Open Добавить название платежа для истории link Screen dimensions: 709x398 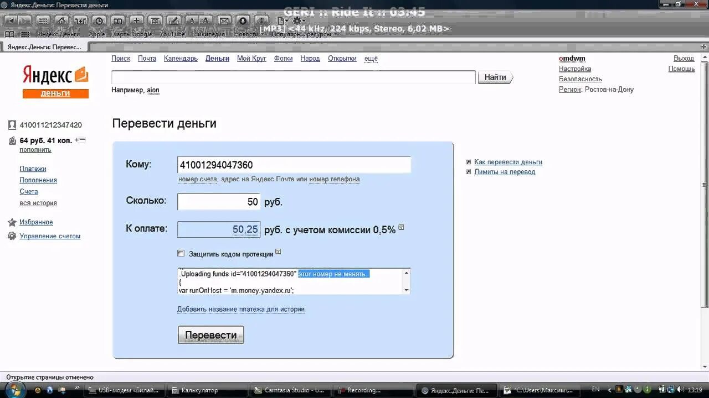tap(241, 309)
